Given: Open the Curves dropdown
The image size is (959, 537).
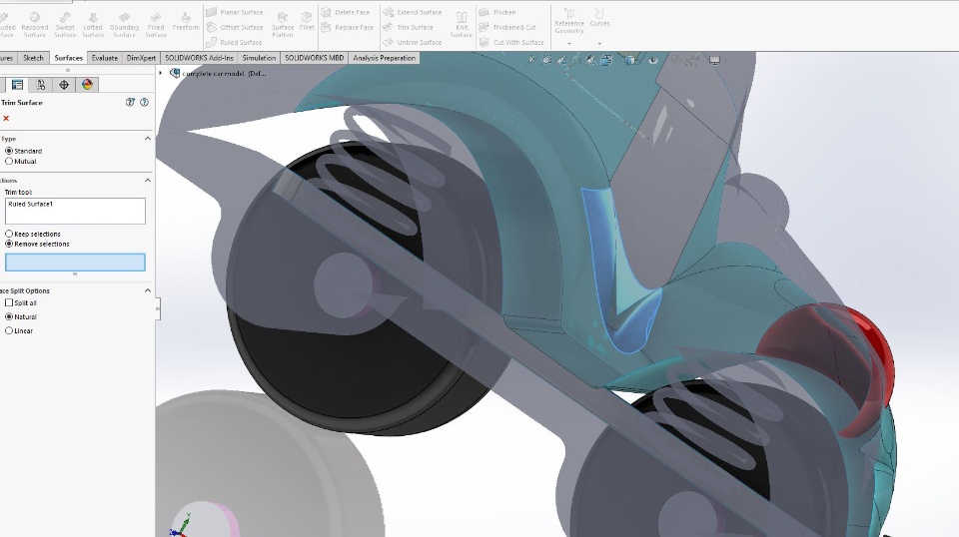Looking at the screenshot, I should [x=599, y=43].
